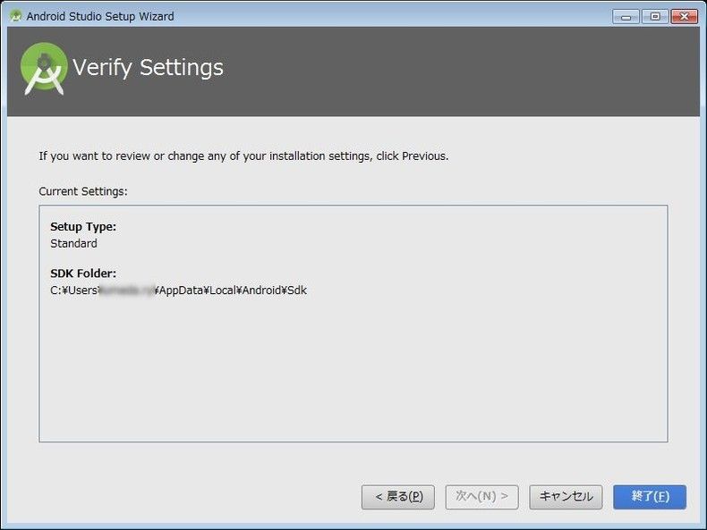The width and height of the screenshot is (707, 530).
Task: Go back with the 戻る(P) button
Action: click(x=398, y=497)
